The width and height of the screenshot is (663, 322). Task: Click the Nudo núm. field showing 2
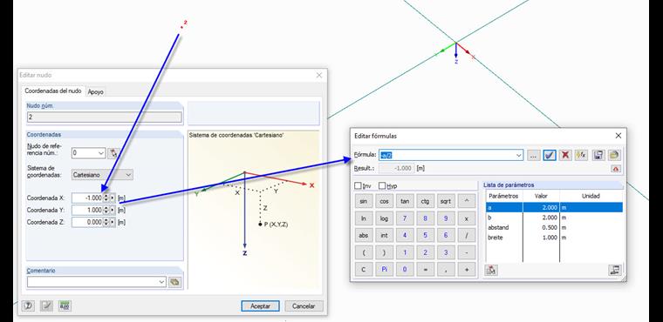point(105,117)
